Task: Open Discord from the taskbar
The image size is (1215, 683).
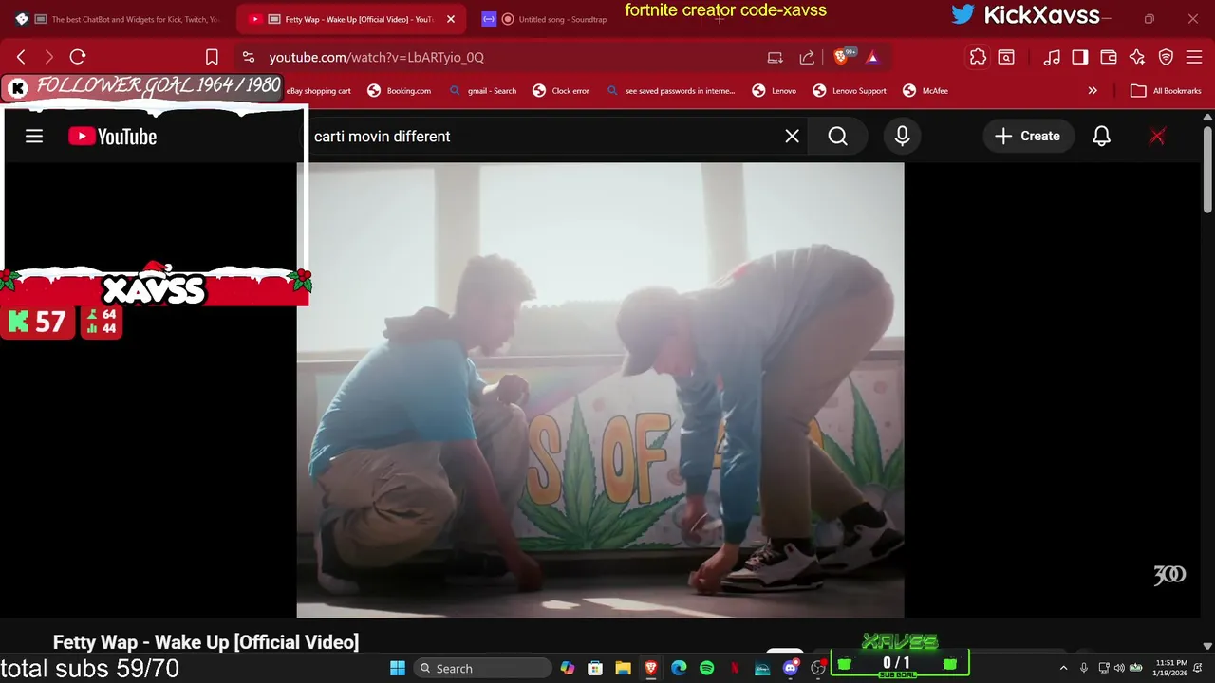Action: pyautogui.click(x=791, y=668)
